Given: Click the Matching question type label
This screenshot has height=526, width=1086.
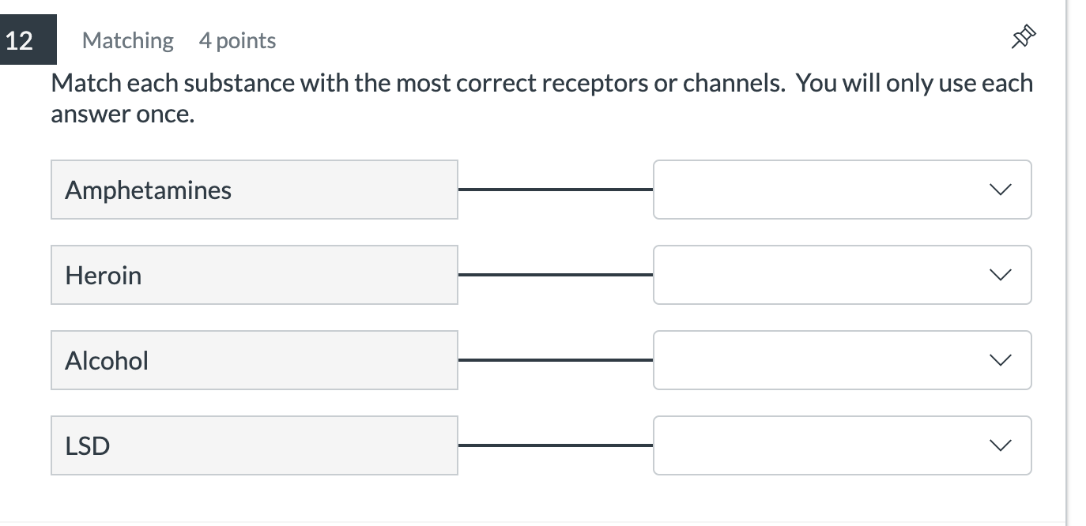Looking at the screenshot, I should point(127,39).
